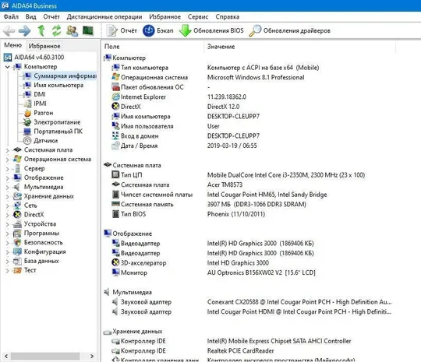The width and height of the screenshot is (421, 362).
Task: Expand the Сеть tree node
Action: 8,206
